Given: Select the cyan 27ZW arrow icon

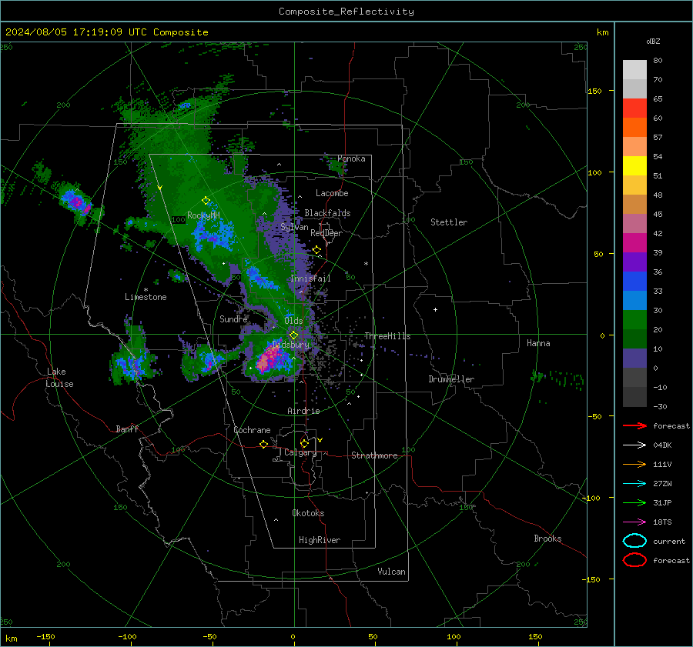Looking at the screenshot, I should [634, 484].
